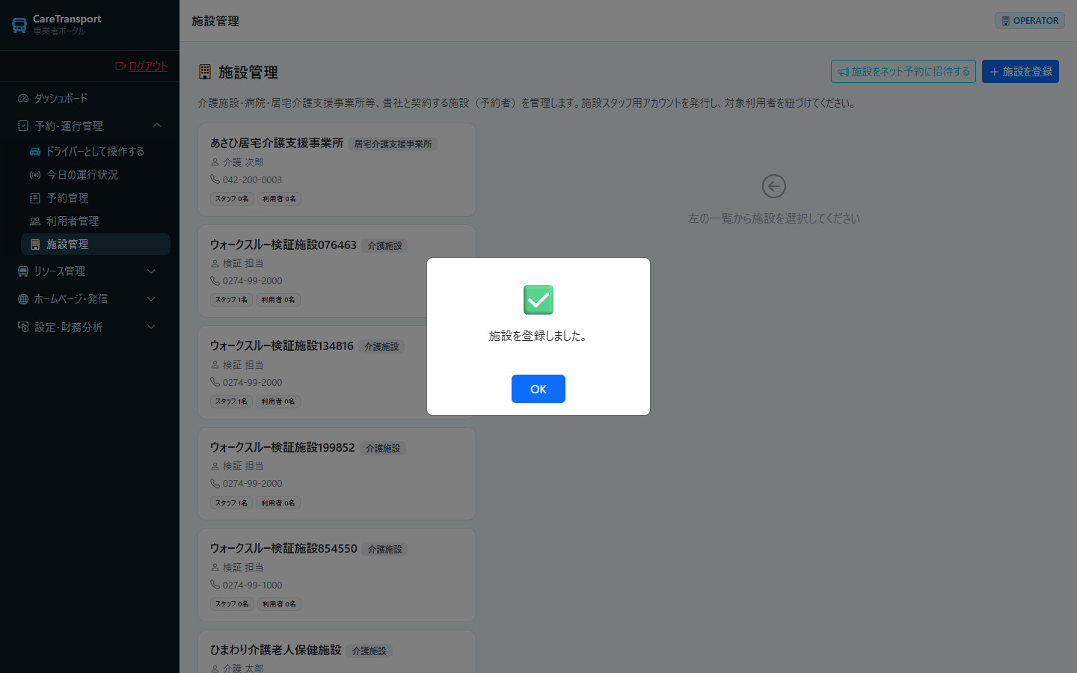Screen dimensions: 1077x673
Task: Click the dashboard gauge icon
Action: [x=23, y=98]
